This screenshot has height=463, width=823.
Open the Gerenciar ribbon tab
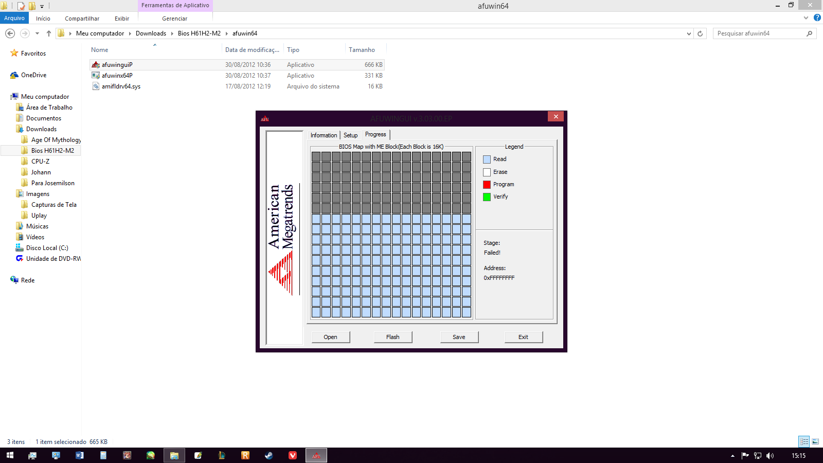coord(175,19)
